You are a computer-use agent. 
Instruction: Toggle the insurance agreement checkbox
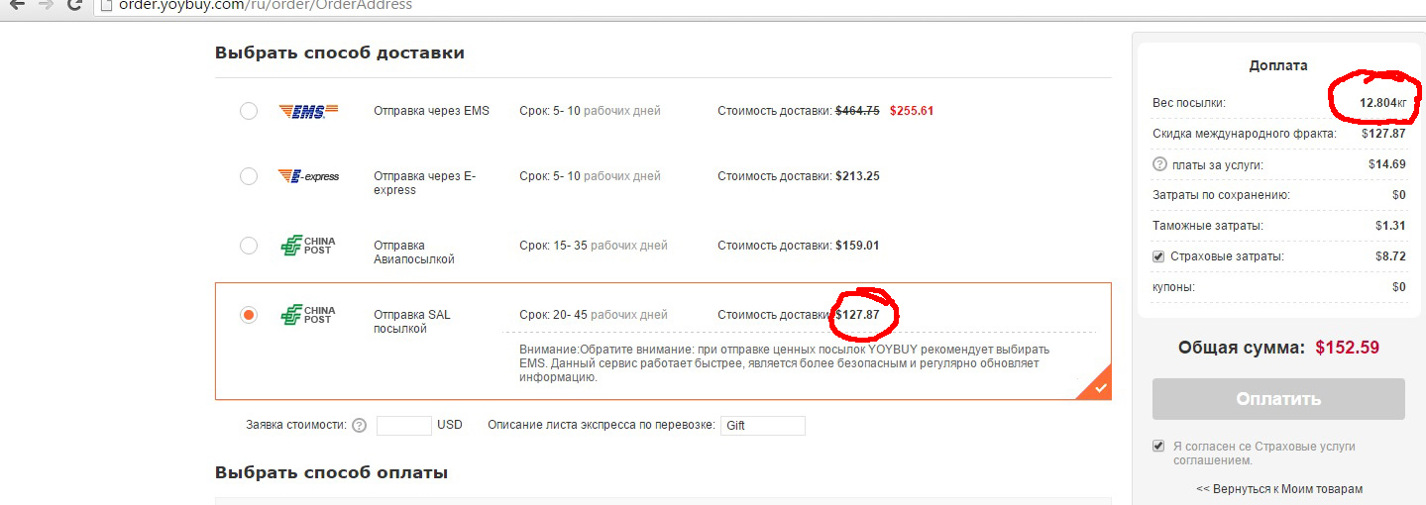[x=1158, y=447]
